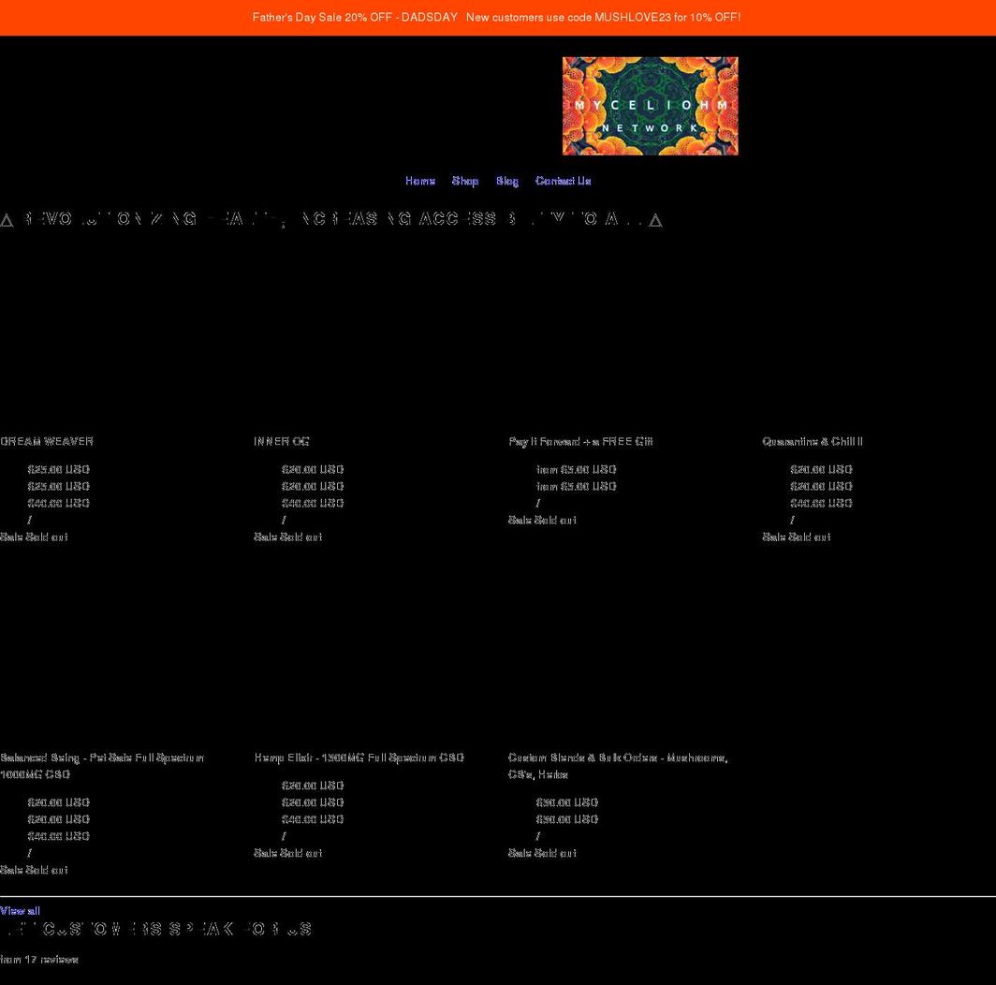This screenshot has width=996, height=985.
Task: Open the Quarantine & Chill product
Action: 813,441
